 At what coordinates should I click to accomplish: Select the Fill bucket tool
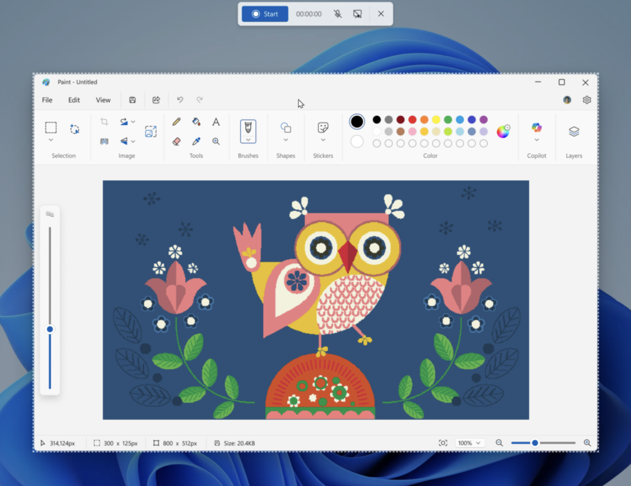(196, 121)
